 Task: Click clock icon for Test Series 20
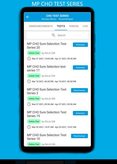coord(29,59)
